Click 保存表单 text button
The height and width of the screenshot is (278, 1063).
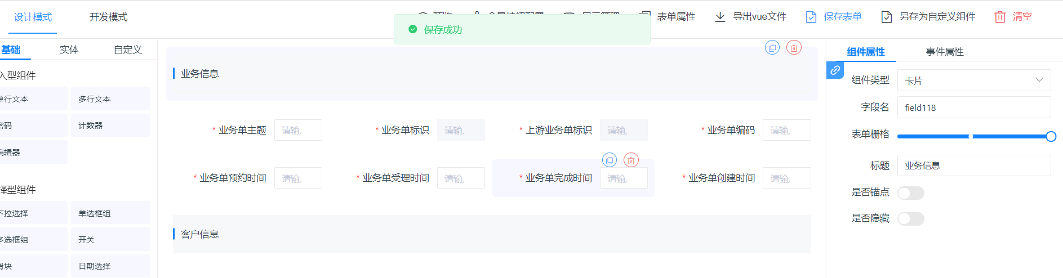point(843,17)
